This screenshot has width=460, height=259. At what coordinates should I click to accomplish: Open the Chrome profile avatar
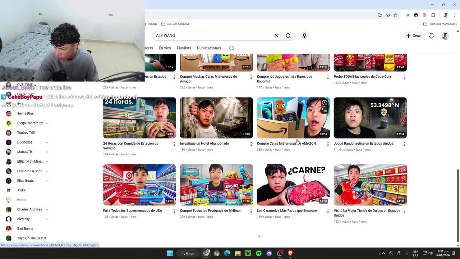tap(446, 15)
